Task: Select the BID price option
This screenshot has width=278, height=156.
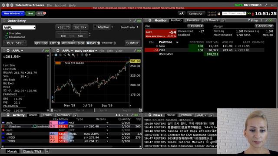Action: [63, 36]
